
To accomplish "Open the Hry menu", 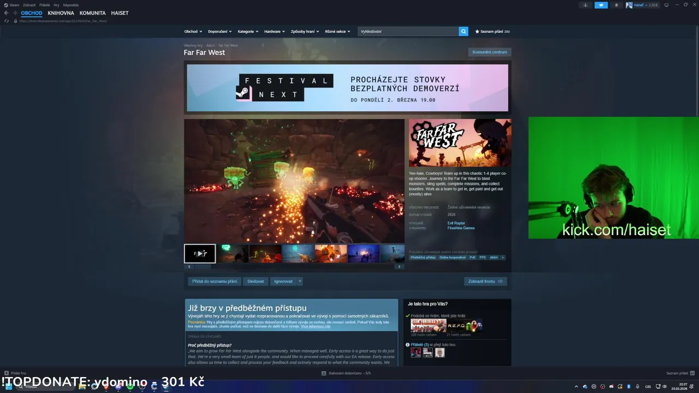I will (56, 5).
